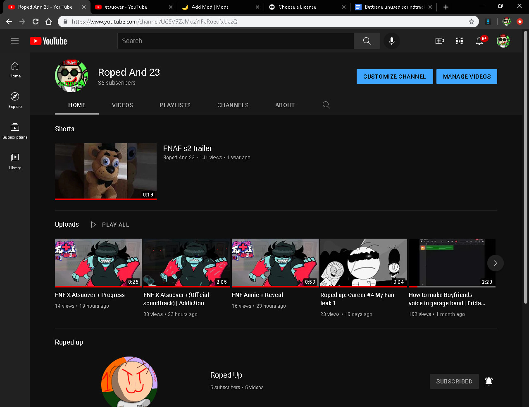Image resolution: width=529 pixels, height=407 pixels.
Task: Open the FNAF s2 trailer thumbnail
Action: (x=106, y=171)
